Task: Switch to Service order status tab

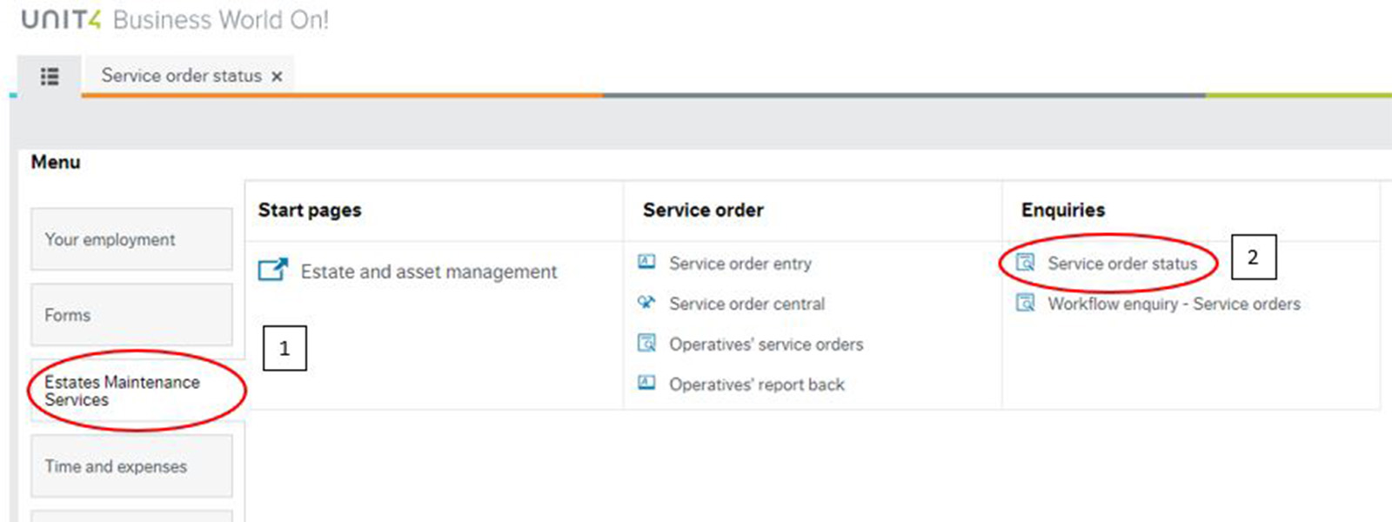Action: coord(181,76)
